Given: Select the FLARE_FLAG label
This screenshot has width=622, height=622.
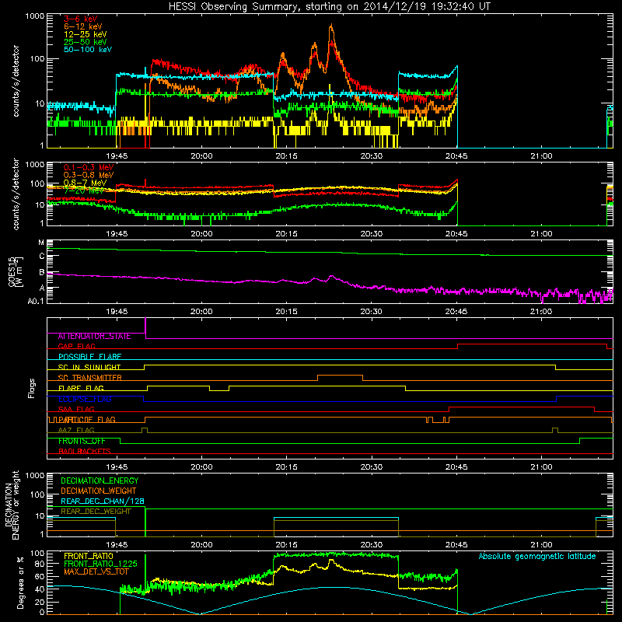Looking at the screenshot, I should click(81, 388).
